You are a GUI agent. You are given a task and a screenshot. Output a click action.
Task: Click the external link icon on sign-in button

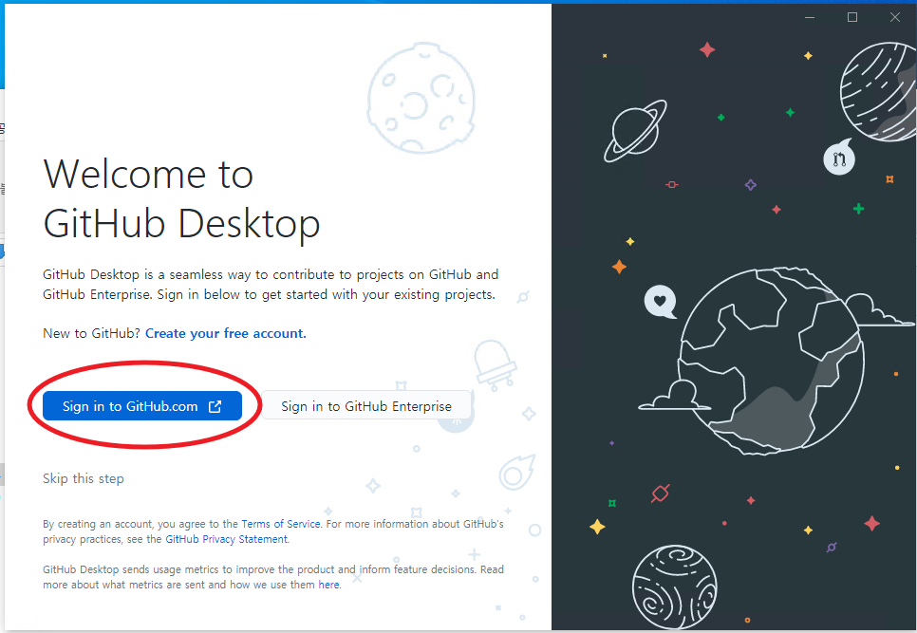point(215,406)
